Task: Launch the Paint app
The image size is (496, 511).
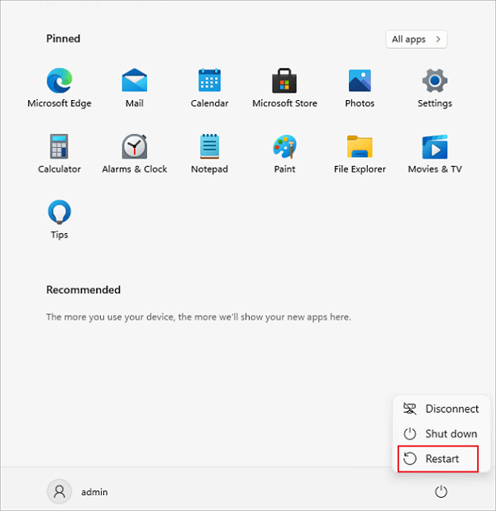Action: [284, 147]
